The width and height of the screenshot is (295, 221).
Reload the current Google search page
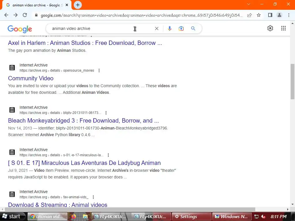point(25,15)
